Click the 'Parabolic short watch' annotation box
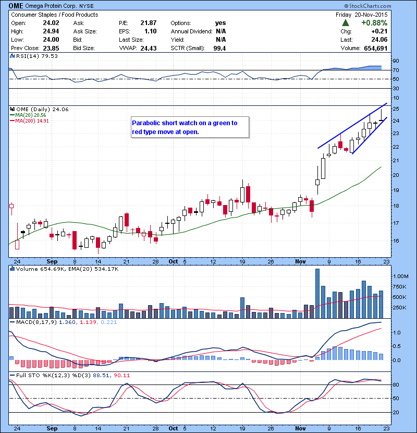 pyautogui.click(x=190, y=127)
